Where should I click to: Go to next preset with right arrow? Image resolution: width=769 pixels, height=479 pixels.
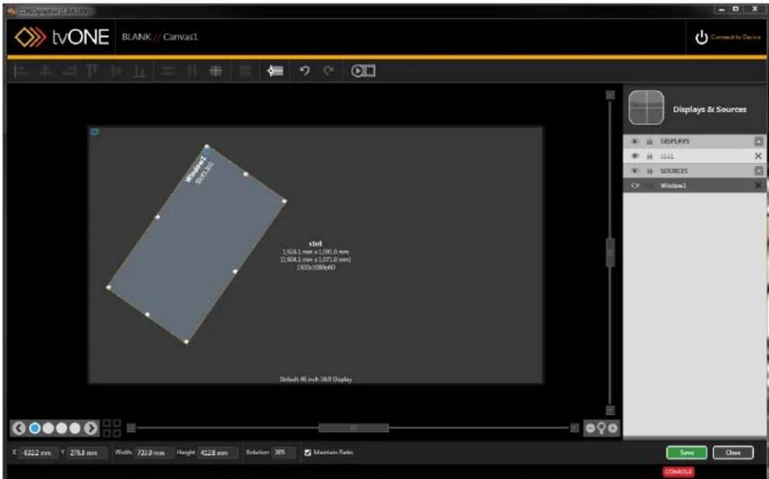pyautogui.click(x=91, y=428)
